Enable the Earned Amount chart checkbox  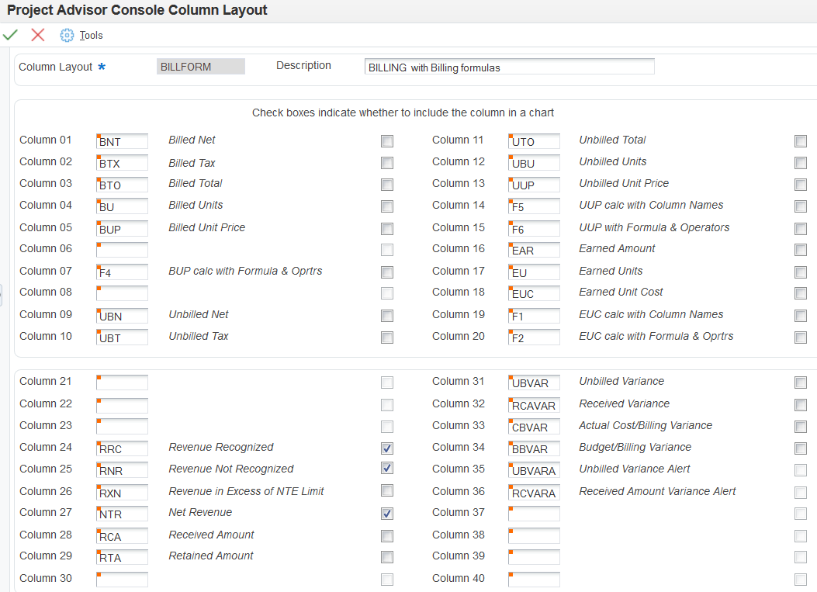click(x=801, y=250)
